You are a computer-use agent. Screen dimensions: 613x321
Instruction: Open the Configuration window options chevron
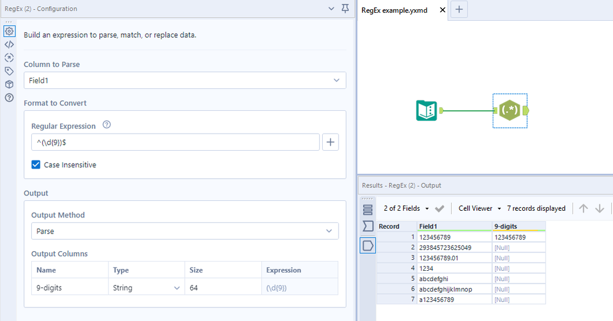(x=331, y=9)
